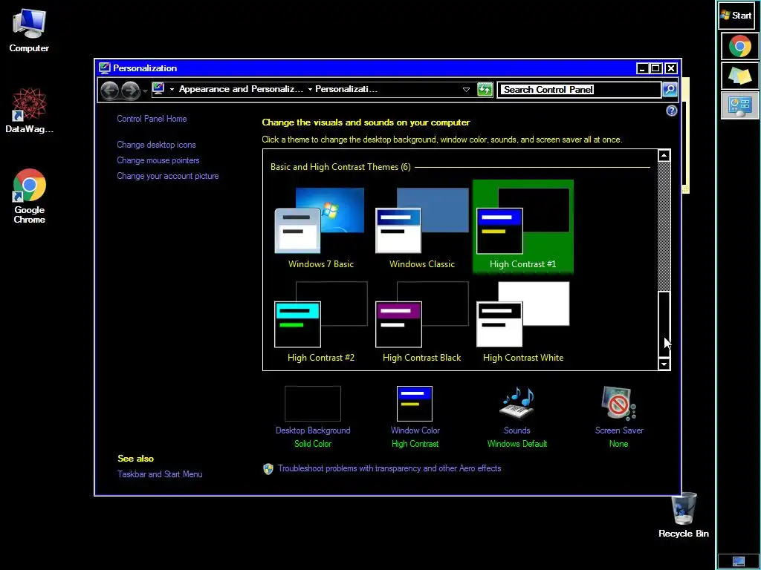Open Window Color settings icon
The width and height of the screenshot is (761, 570).
click(x=415, y=404)
